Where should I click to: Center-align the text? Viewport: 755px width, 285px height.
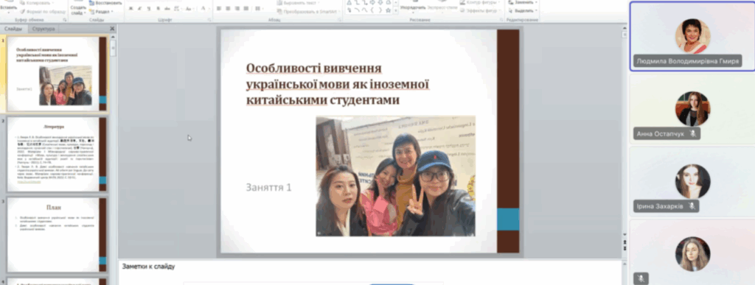click(x=229, y=9)
